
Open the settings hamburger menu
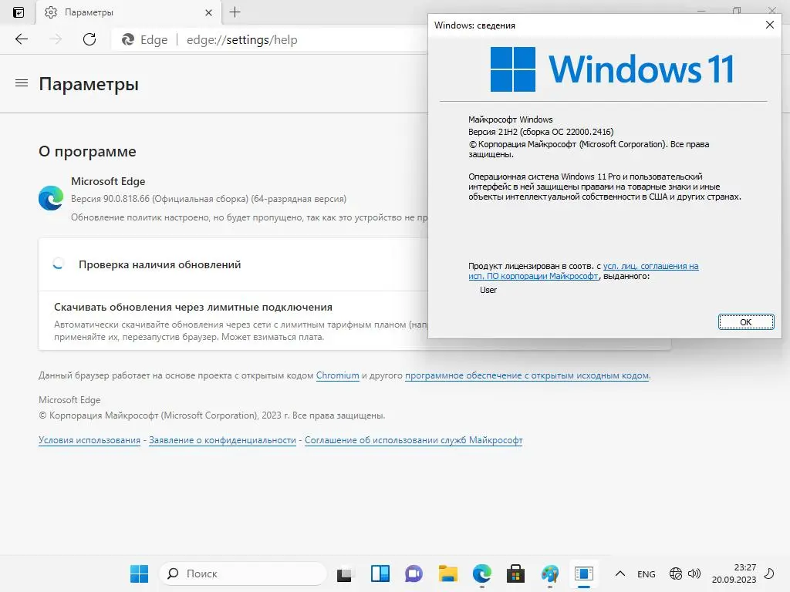pyautogui.click(x=22, y=84)
